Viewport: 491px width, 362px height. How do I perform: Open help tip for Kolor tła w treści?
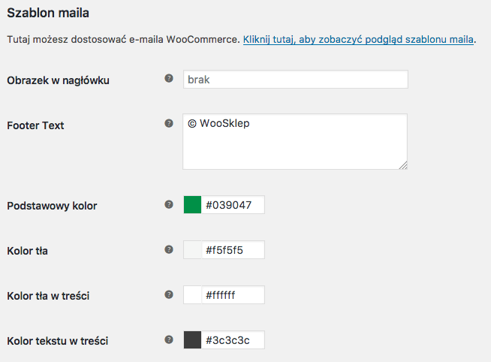(169, 294)
